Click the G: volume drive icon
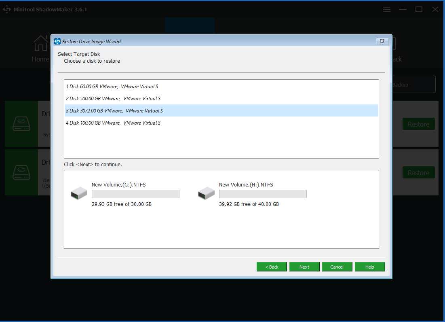445x322 pixels. point(79,193)
